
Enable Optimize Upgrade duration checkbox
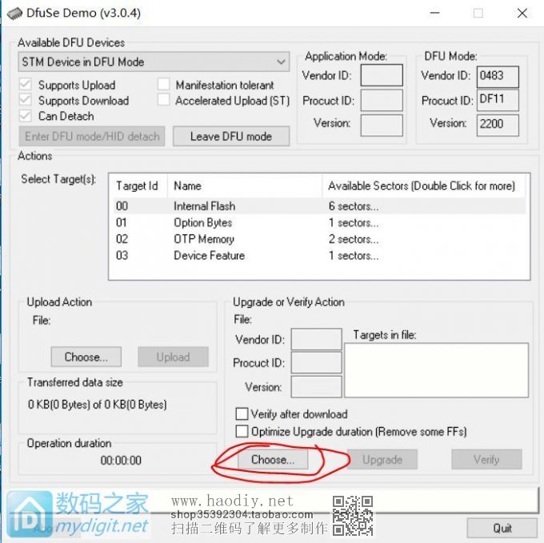click(242, 432)
